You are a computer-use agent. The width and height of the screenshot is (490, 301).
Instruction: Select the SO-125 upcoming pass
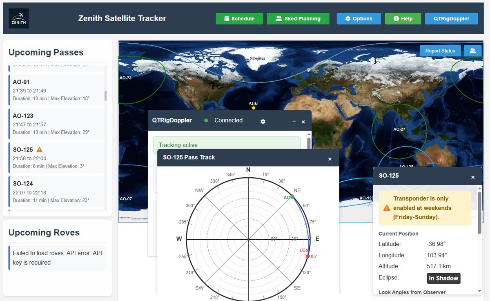pyautogui.click(x=56, y=158)
